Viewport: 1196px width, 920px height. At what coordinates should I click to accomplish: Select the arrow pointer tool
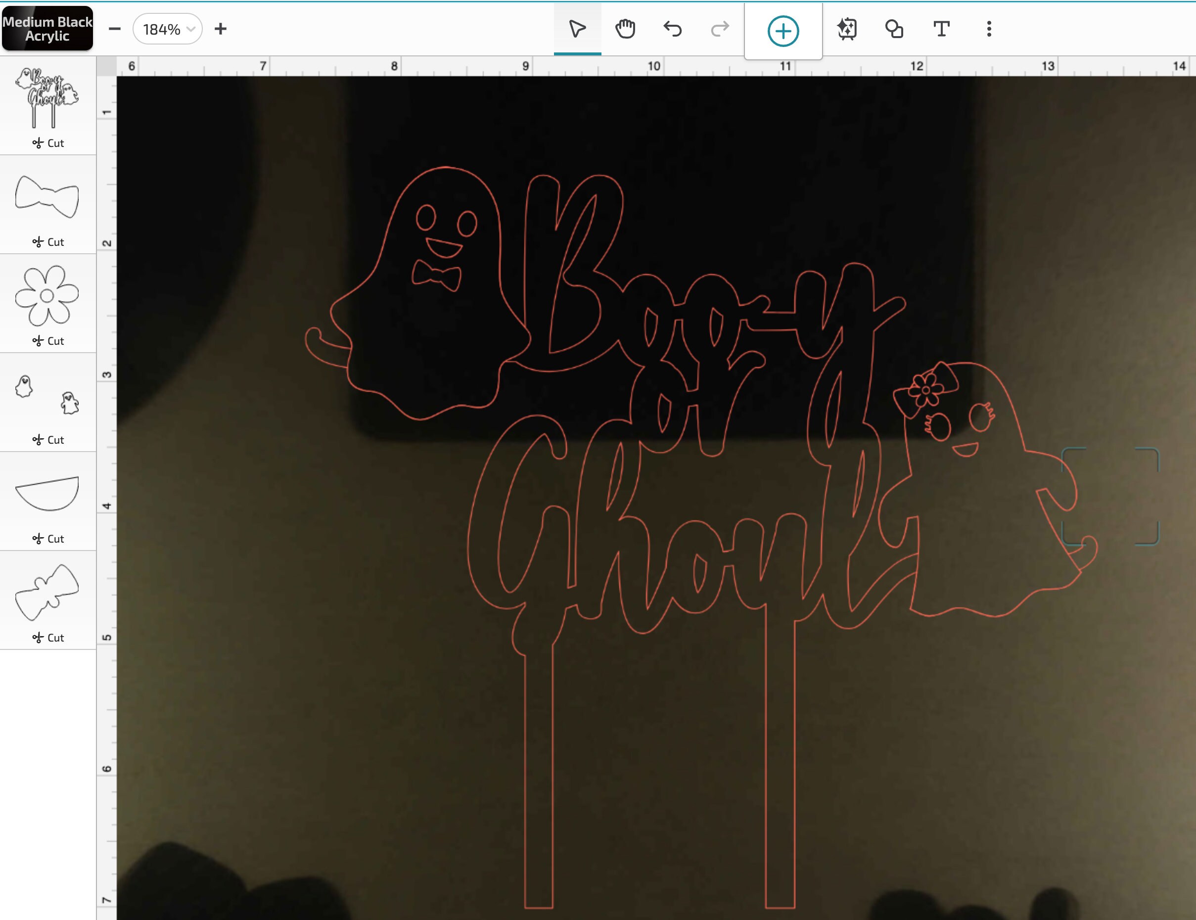point(577,29)
